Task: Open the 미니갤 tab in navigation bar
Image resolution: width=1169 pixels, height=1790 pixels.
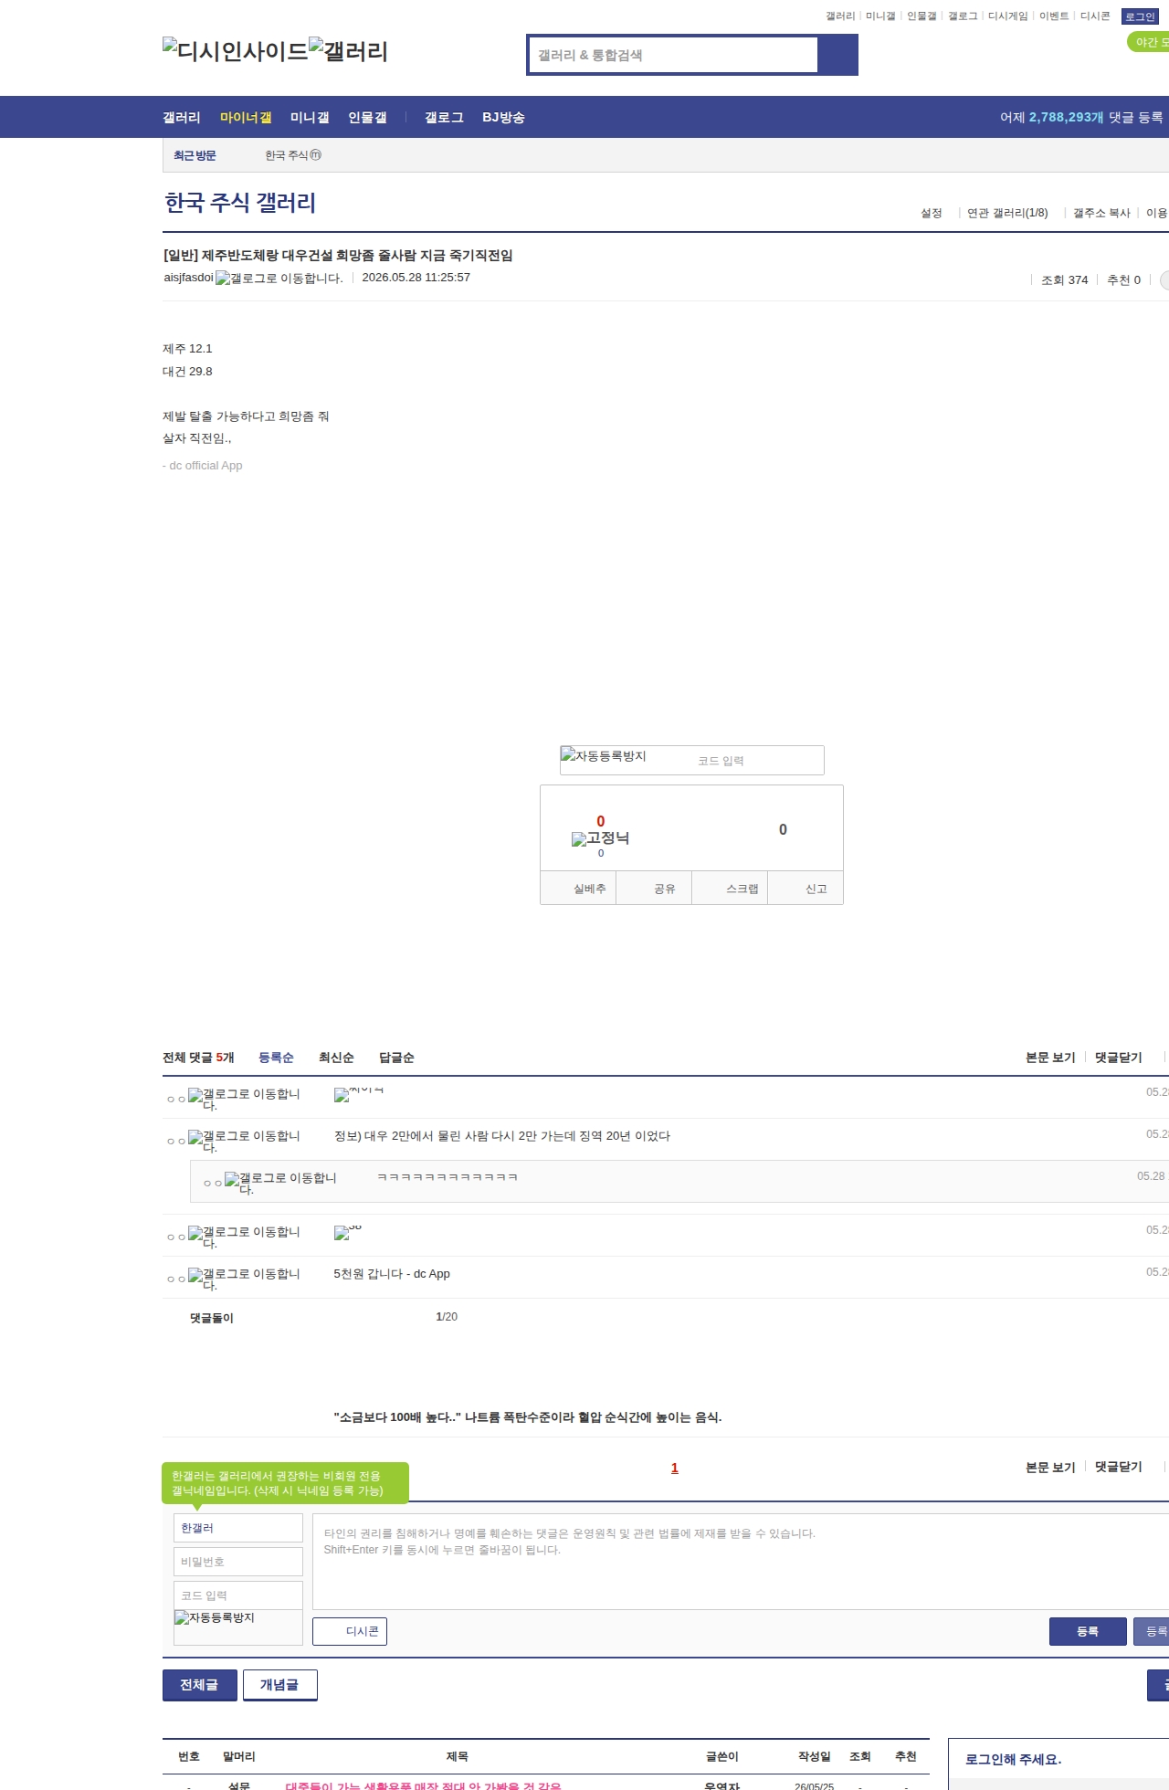Action: tap(310, 118)
